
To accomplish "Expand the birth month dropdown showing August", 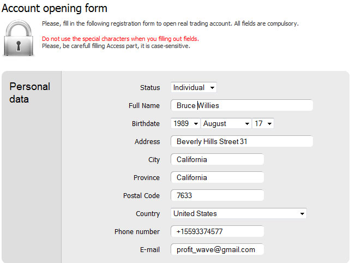I will [226, 123].
